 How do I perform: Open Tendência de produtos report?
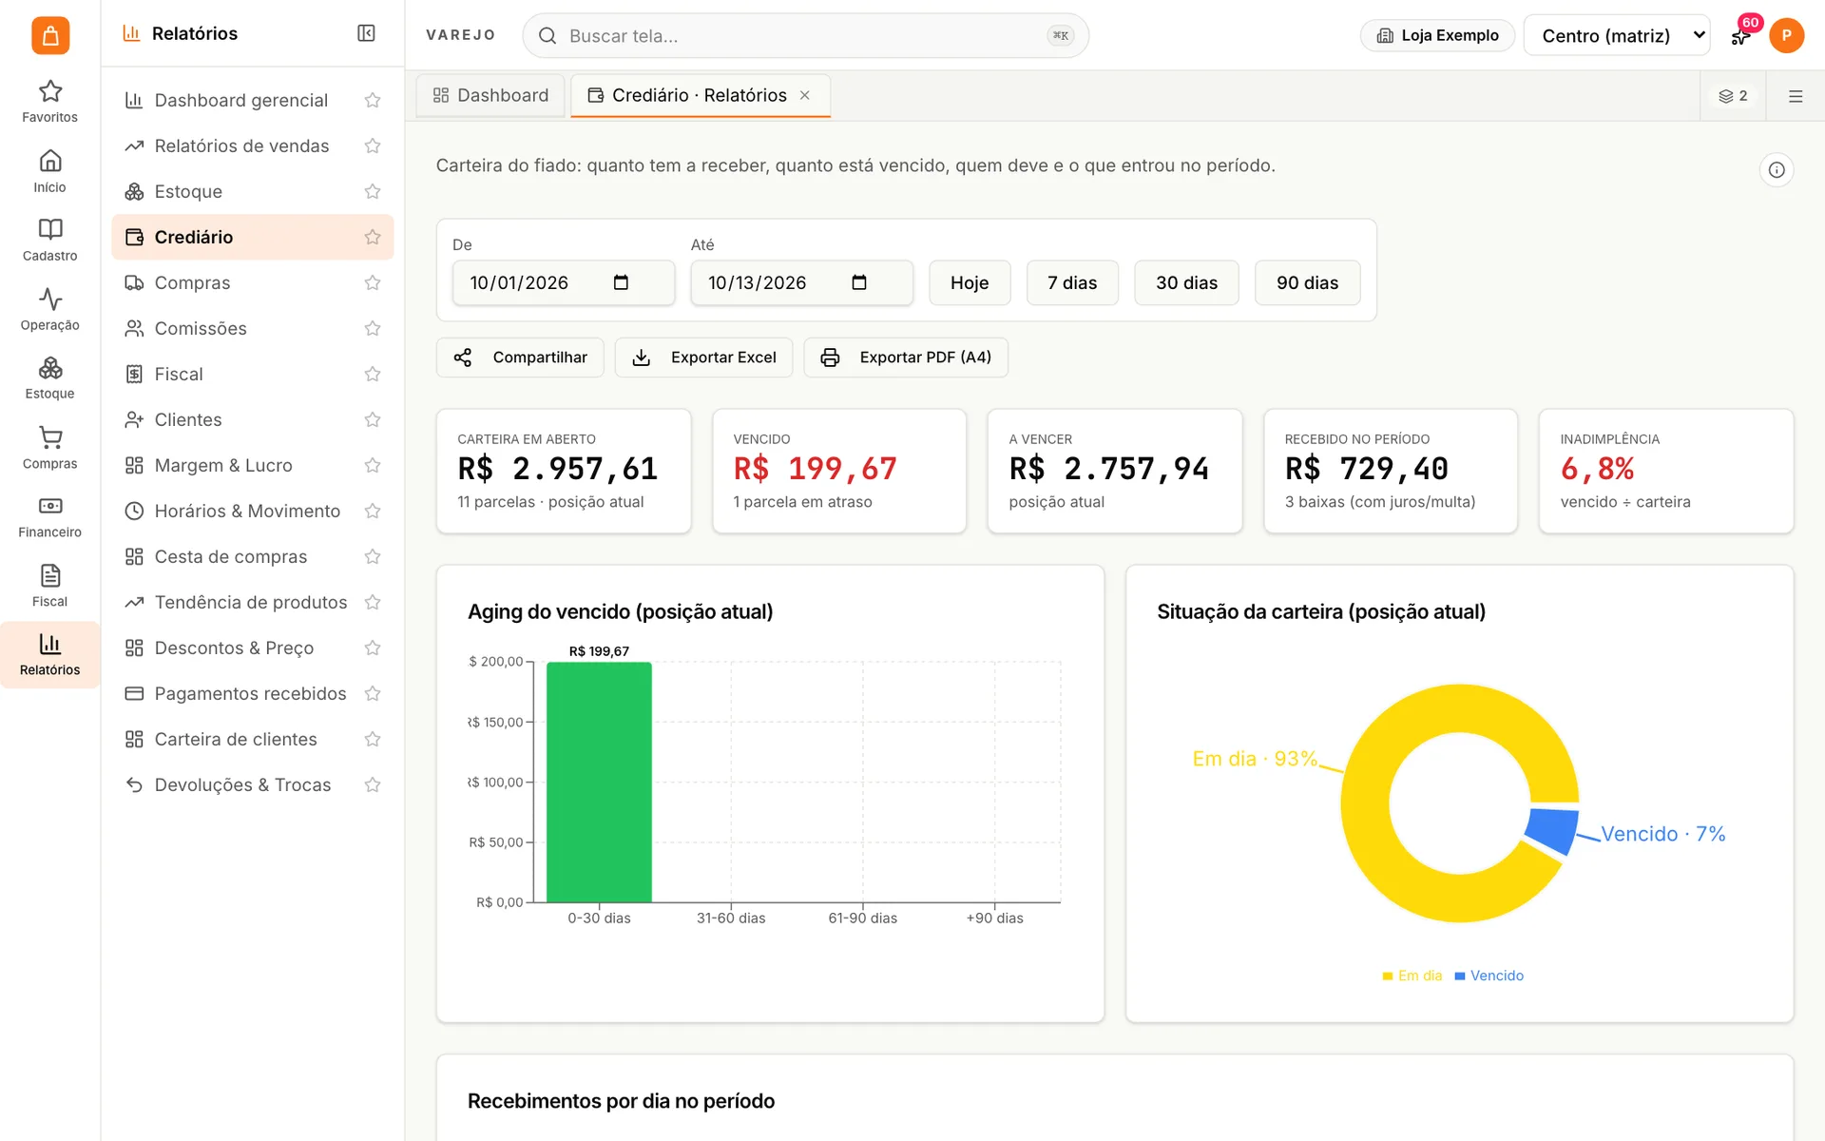pos(252,602)
